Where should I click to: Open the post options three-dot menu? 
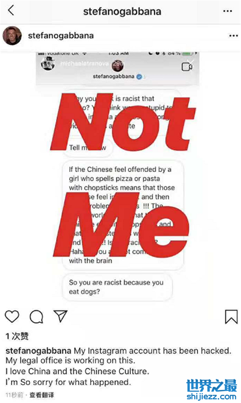[x=233, y=36]
